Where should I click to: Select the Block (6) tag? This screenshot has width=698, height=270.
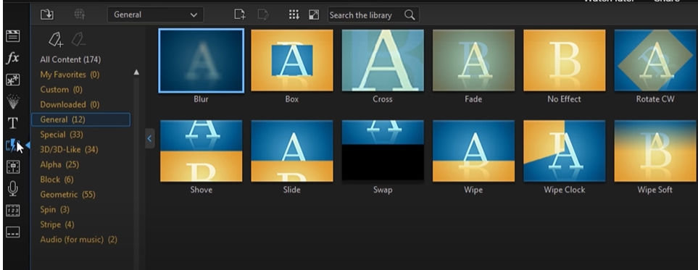tap(57, 180)
